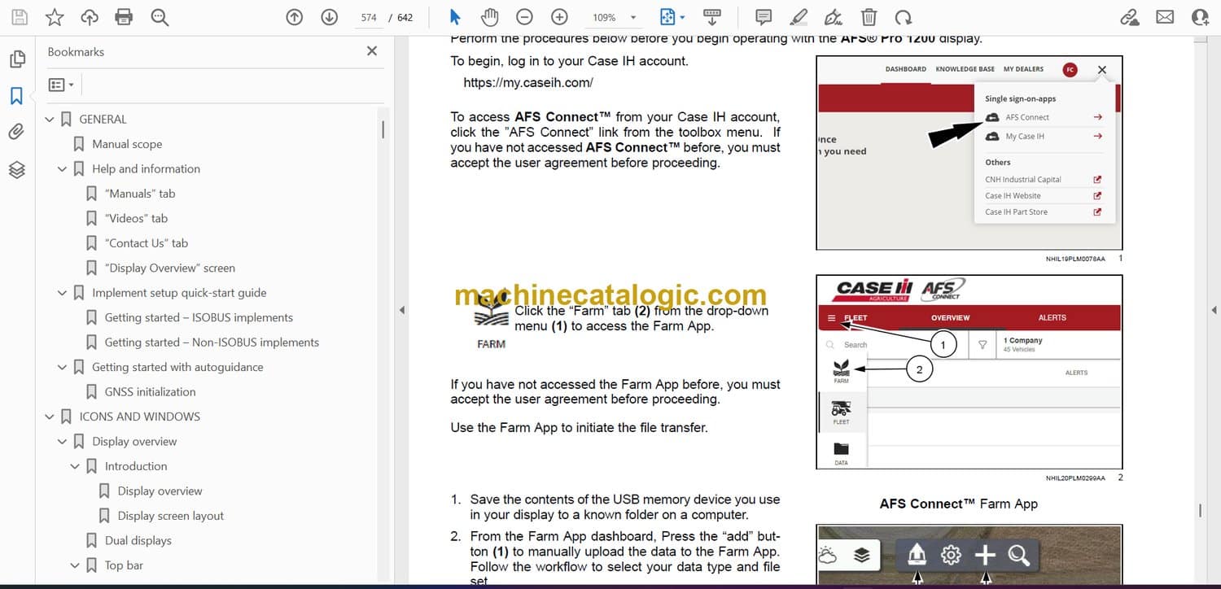
Task: Collapse the Introduction bookmark branch
Action: pos(76,467)
